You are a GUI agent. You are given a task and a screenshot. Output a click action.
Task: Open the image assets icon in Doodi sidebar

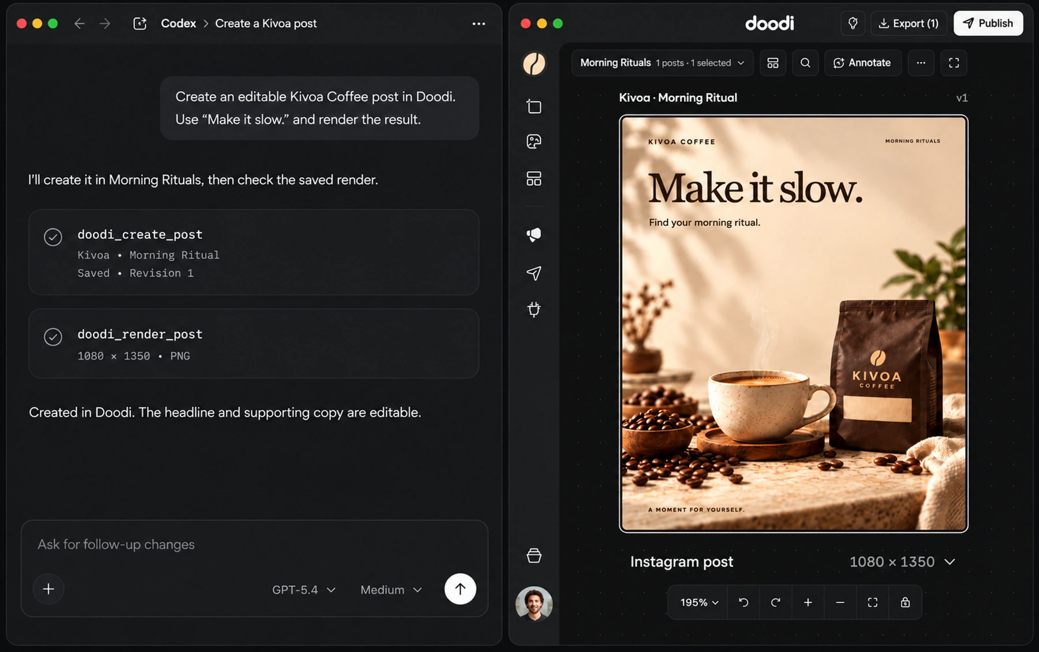tap(534, 142)
